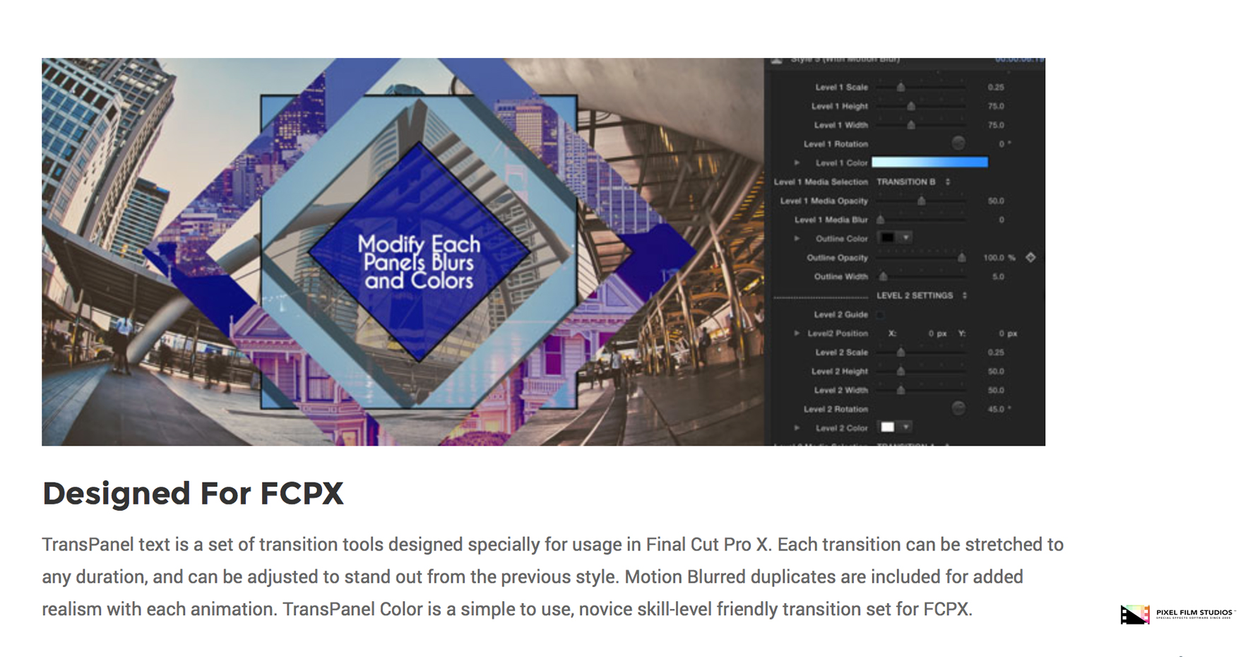Click the "Modify Each Panels Blurs and Colors" preview text
The height and width of the screenshot is (657, 1260).
point(419,262)
